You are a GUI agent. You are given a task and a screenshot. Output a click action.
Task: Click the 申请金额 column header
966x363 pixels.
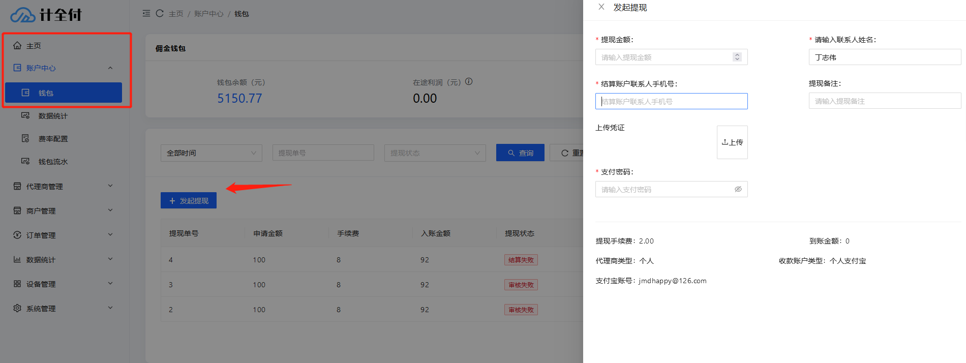click(268, 233)
